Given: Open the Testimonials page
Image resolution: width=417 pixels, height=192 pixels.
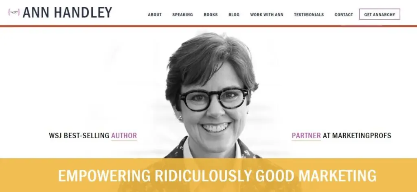Looking at the screenshot, I should (309, 15).
